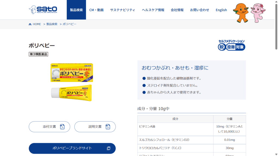Open the 説明文書 document button
The image size is (278, 156).
coord(95,127)
